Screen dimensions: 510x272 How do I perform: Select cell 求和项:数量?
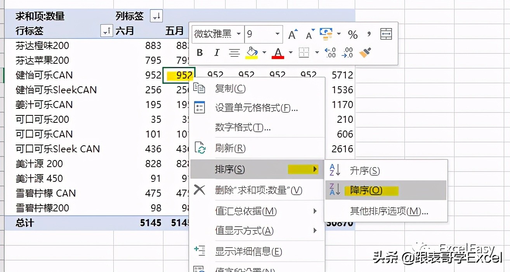[x=40, y=16]
